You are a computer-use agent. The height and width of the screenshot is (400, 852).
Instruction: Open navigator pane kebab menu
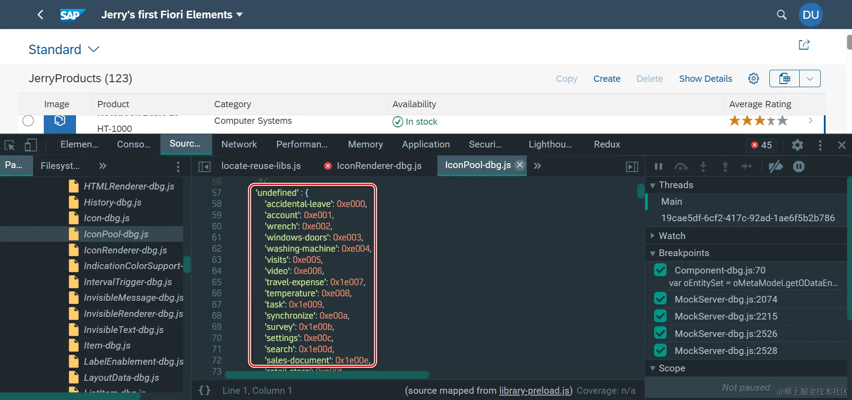tap(178, 166)
